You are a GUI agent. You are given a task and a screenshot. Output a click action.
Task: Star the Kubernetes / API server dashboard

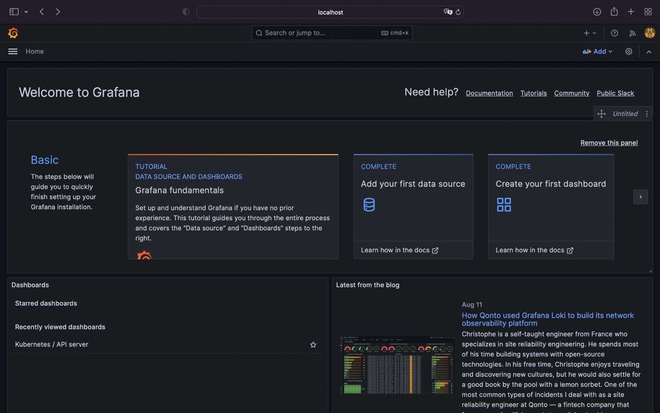click(x=313, y=344)
